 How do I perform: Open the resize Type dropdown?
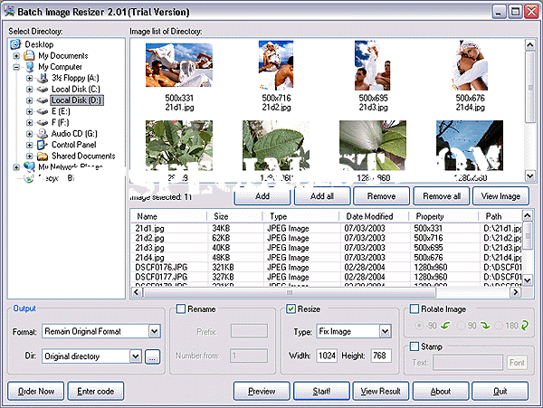[x=385, y=332]
